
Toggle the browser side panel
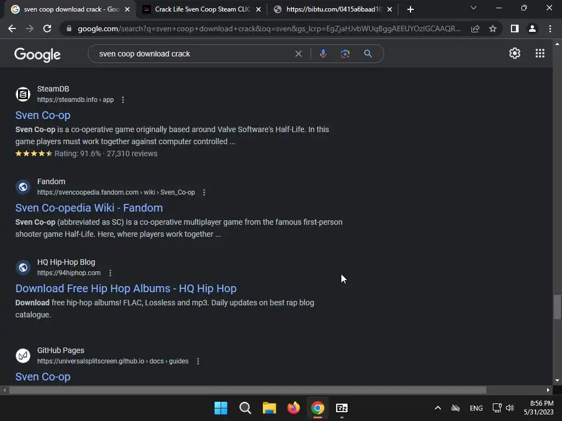pos(515,29)
